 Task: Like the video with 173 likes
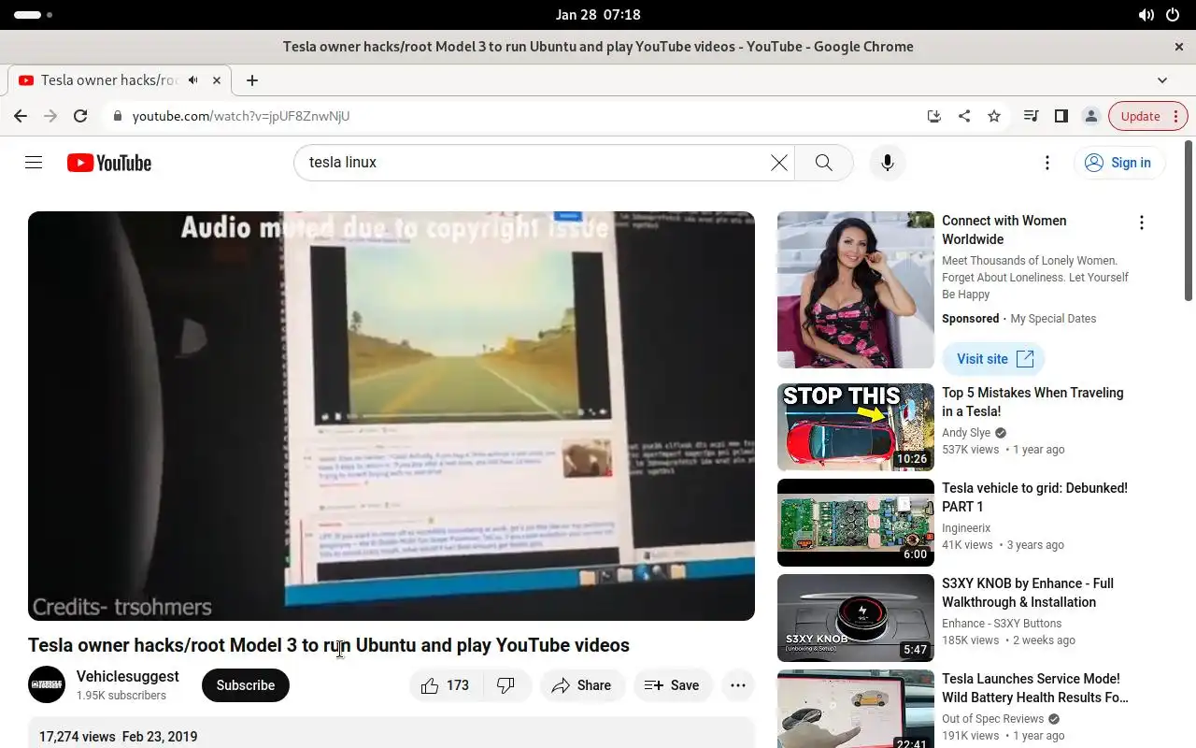pos(446,685)
